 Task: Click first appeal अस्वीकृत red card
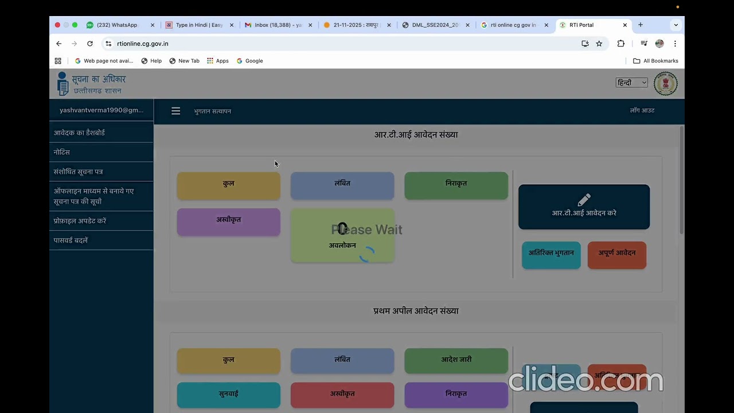342,395
